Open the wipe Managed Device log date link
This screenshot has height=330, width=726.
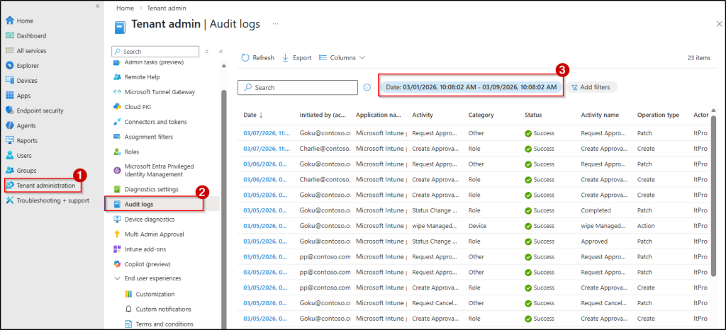[267, 226]
